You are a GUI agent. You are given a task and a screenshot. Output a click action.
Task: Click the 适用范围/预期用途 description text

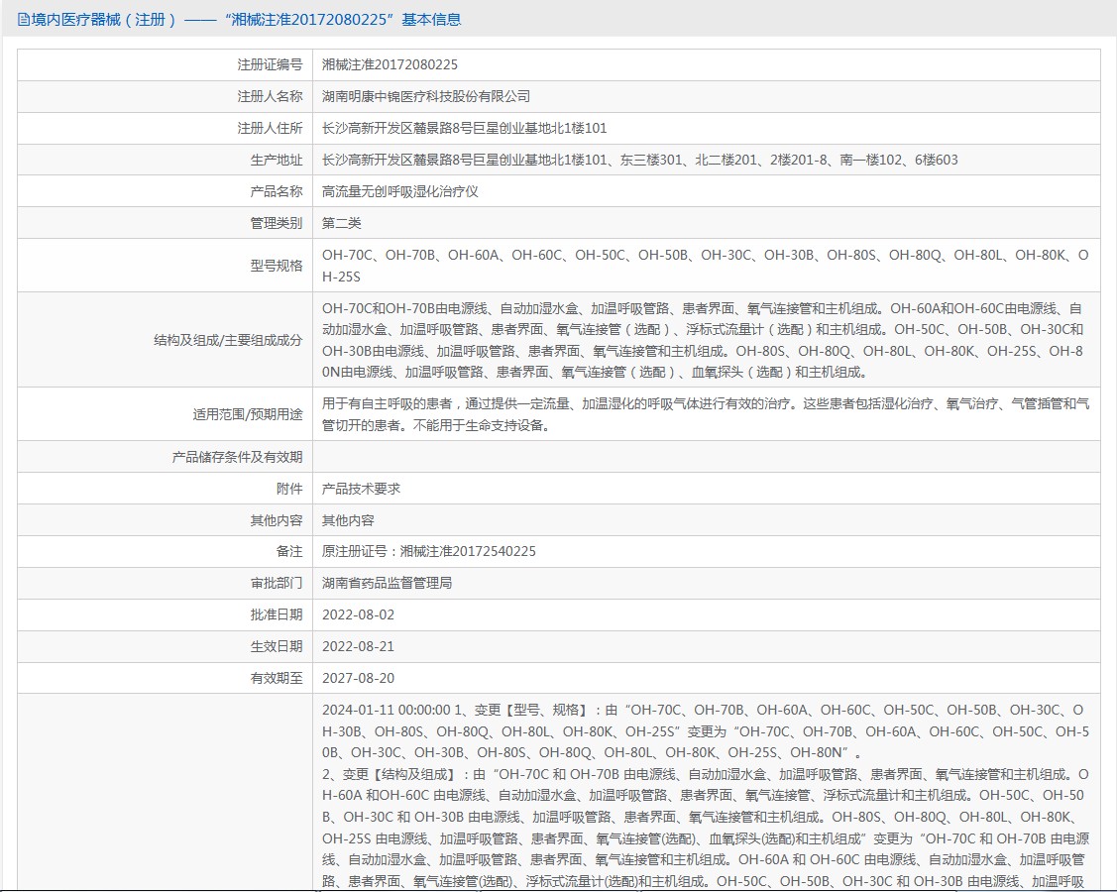click(705, 414)
